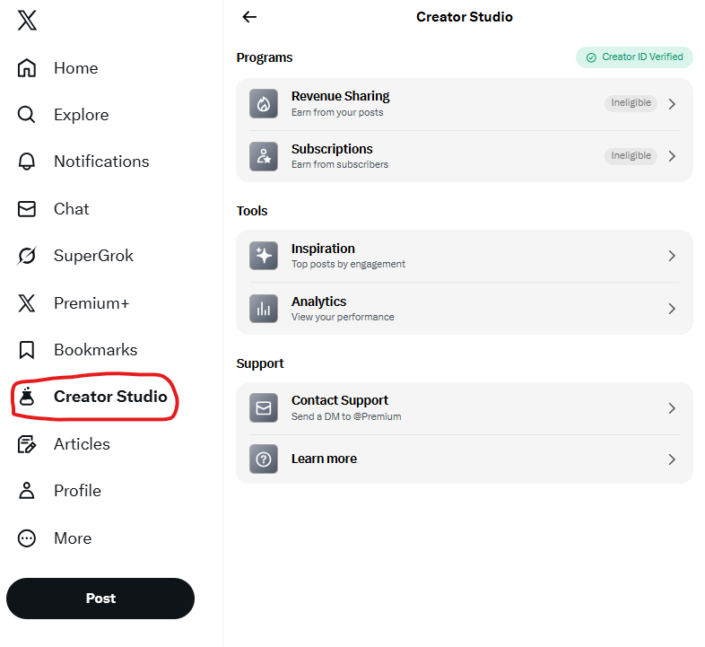705x647 pixels.
Task: Click the Creator ID Verified badge
Action: tap(634, 57)
